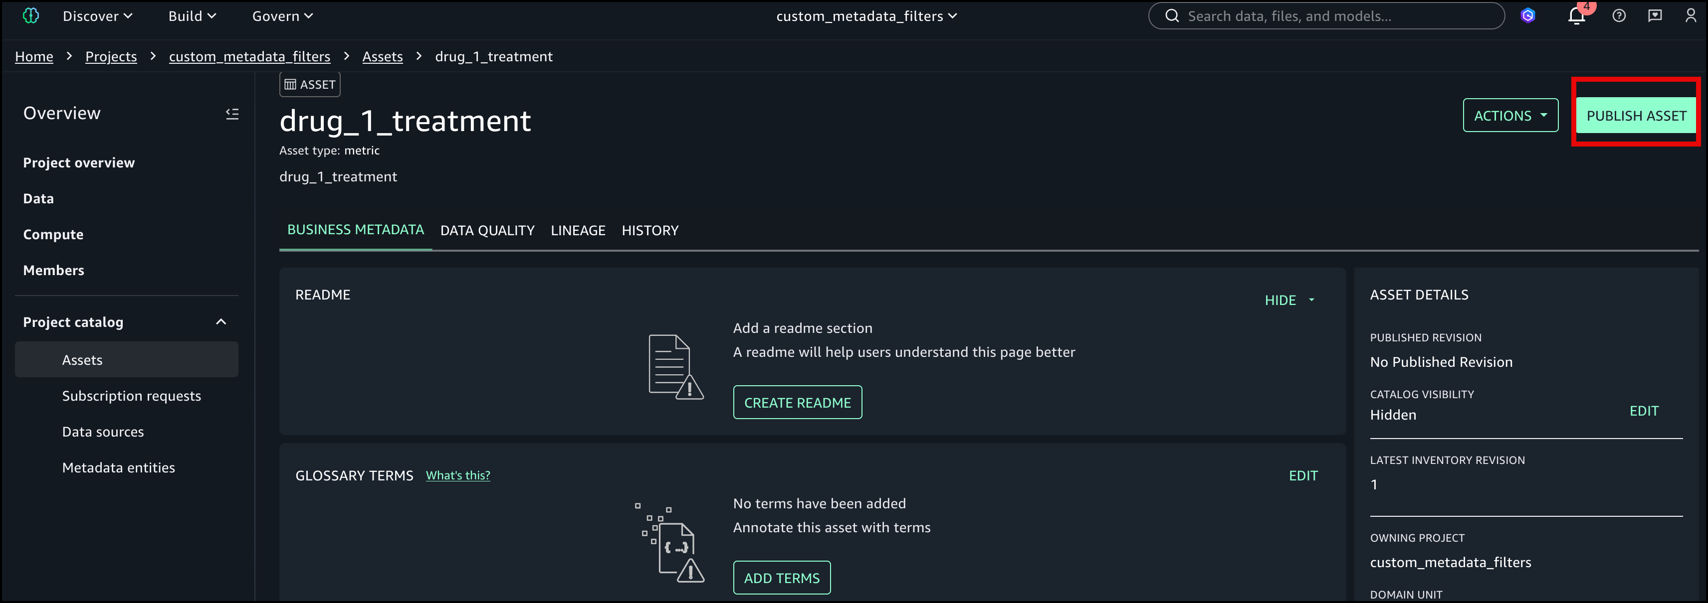
Task: Click the help question mark icon
Action: coord(1619,16)
